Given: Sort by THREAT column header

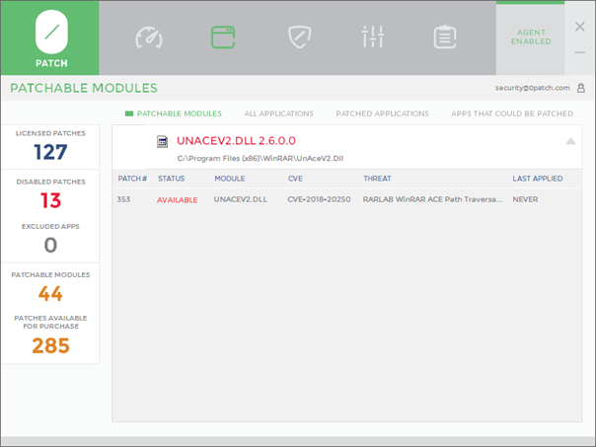Looking at the screenshot, I should (377, 179).
